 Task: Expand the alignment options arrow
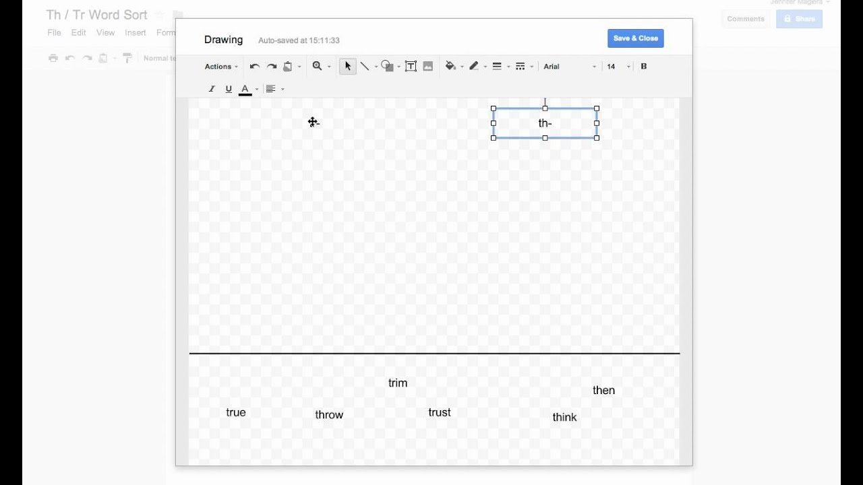282,89
